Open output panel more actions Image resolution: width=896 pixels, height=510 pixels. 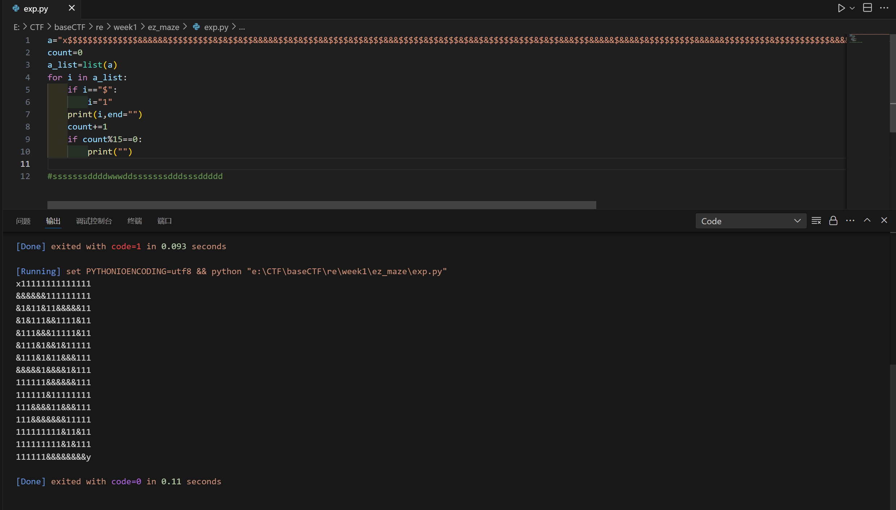pyautogui.click(x=850, y=220)
